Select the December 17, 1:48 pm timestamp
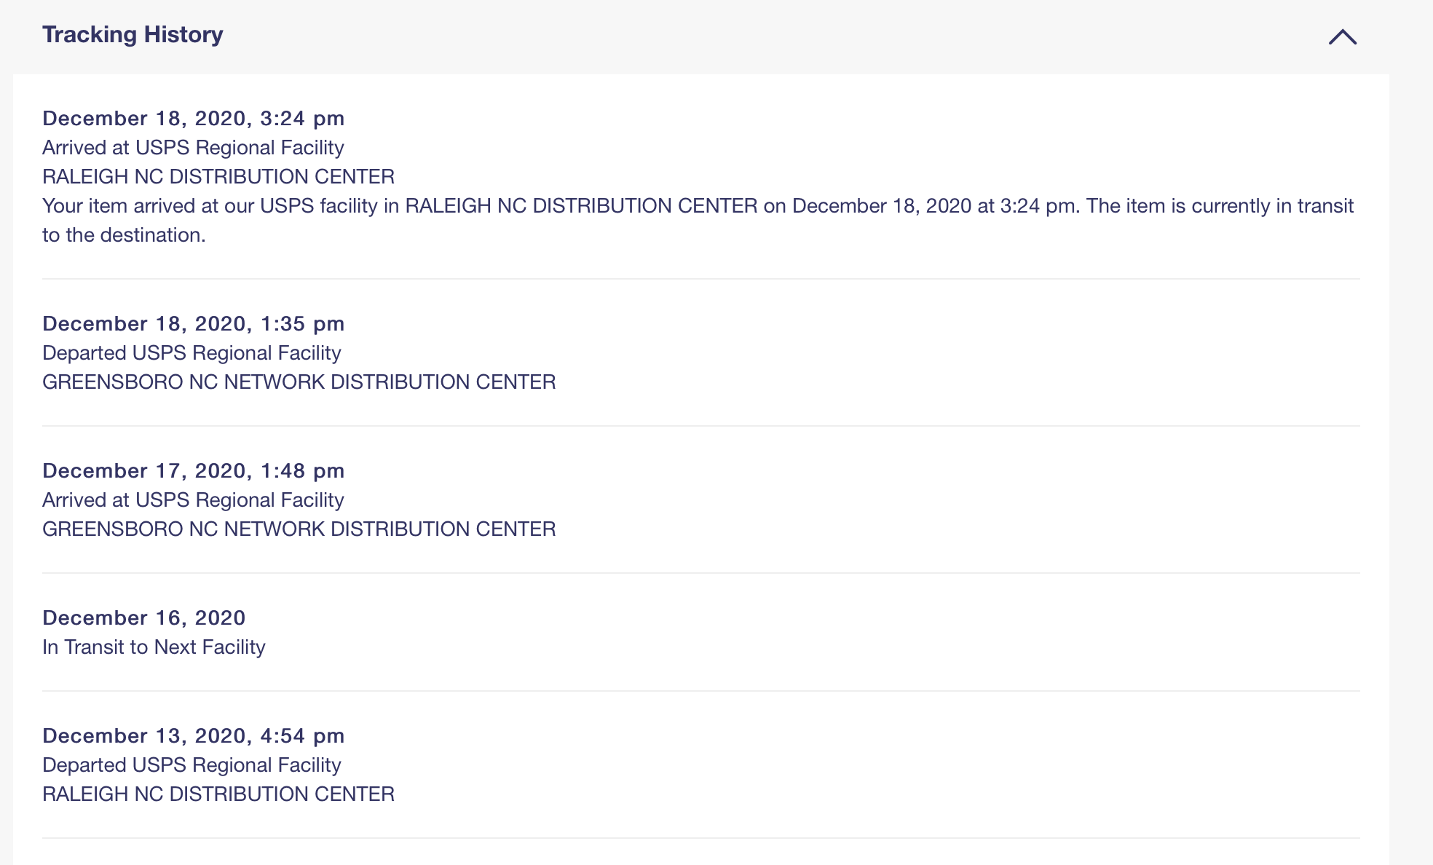This screenshot has width=1433, height=865. coord(193,470)
